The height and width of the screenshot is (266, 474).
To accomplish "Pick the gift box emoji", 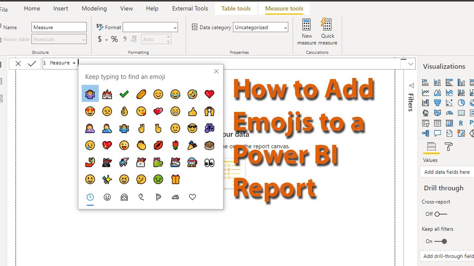I will [x=175, y=179].
